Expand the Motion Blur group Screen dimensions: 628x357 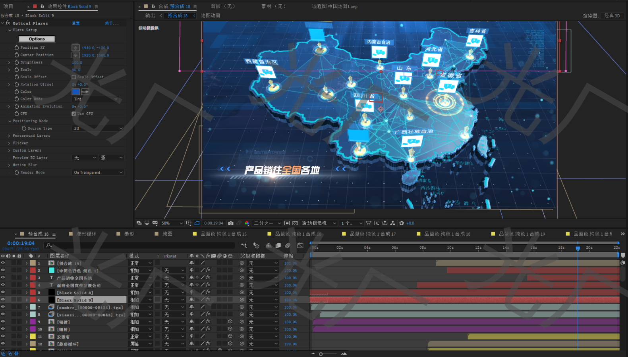pos(9,165)
